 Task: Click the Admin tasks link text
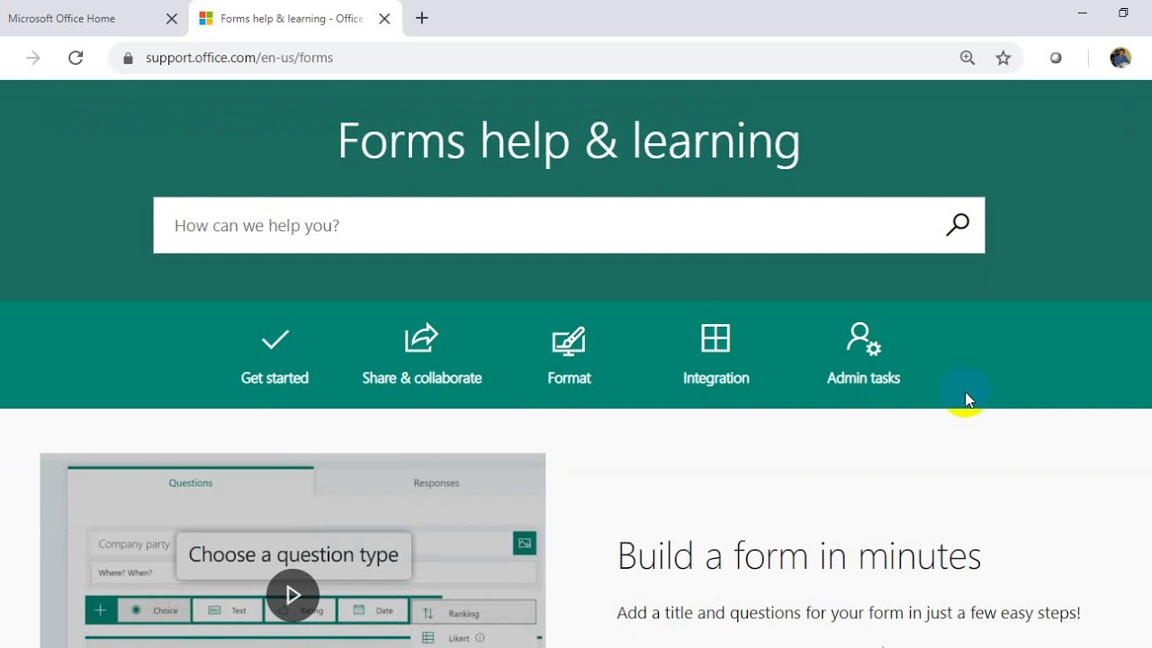click(x=863, y=378)
